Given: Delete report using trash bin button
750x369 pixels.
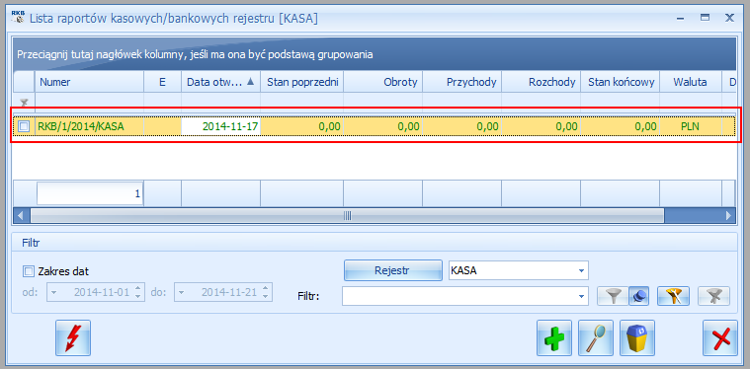Looking at the screenshot, I should [x=637, y=338].
